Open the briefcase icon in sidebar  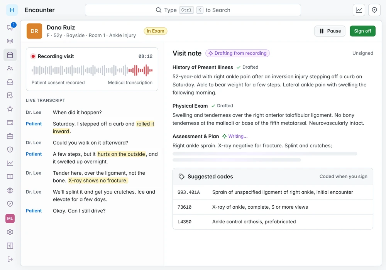(10, 136)
